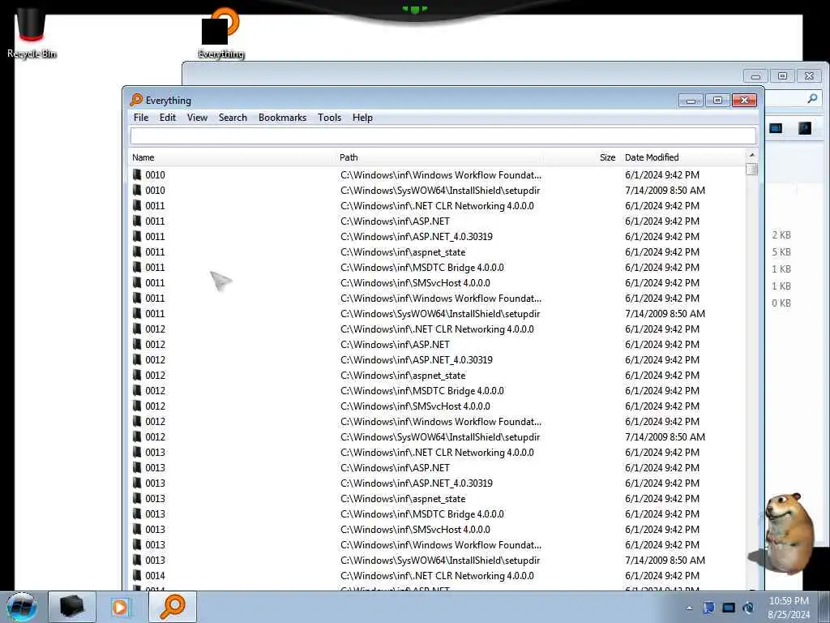Click folder icon of 0013 aspnet_state row

[x=137, y=499]
